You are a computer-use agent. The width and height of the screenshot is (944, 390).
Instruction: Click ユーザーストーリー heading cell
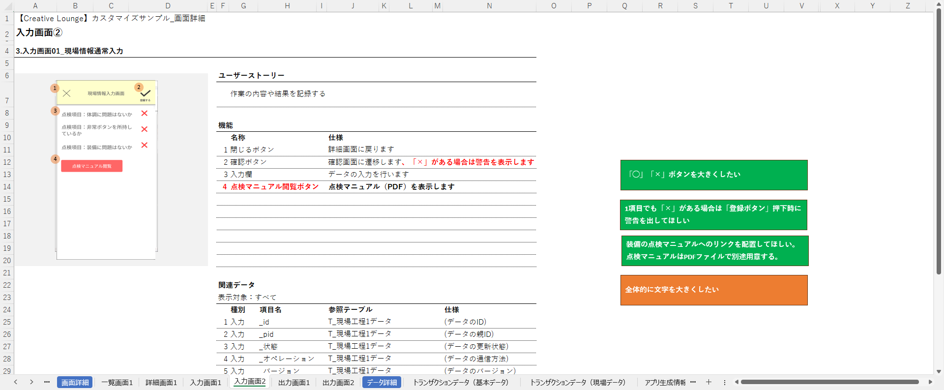click(251, 76)
